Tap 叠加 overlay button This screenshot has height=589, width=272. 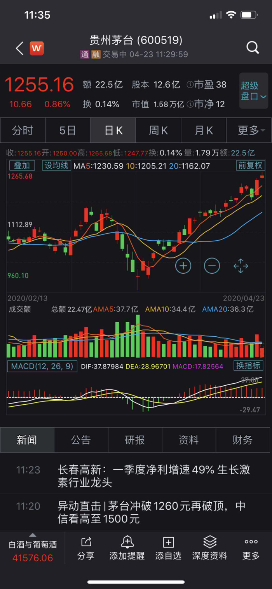(22, 166)
